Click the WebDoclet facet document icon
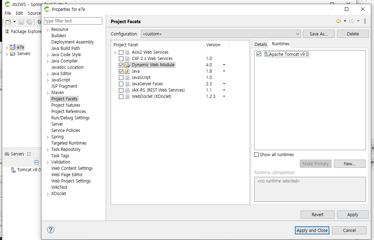This screenshot has width=374, height=240. point(127,96)
